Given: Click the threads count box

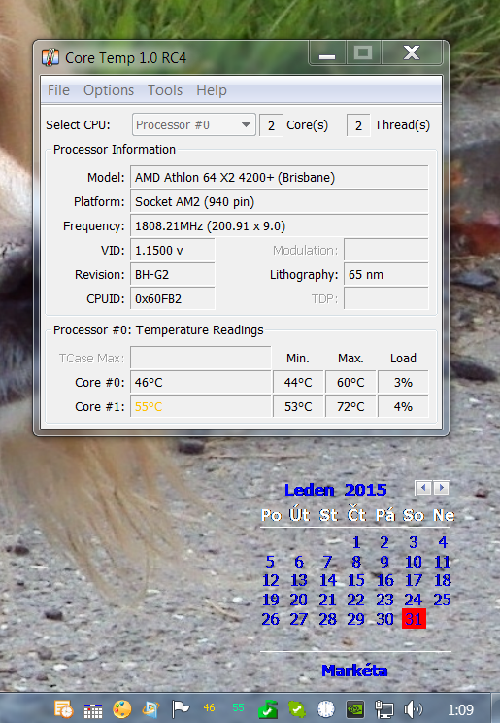Looking at the screenshot, I should [358, 125].
